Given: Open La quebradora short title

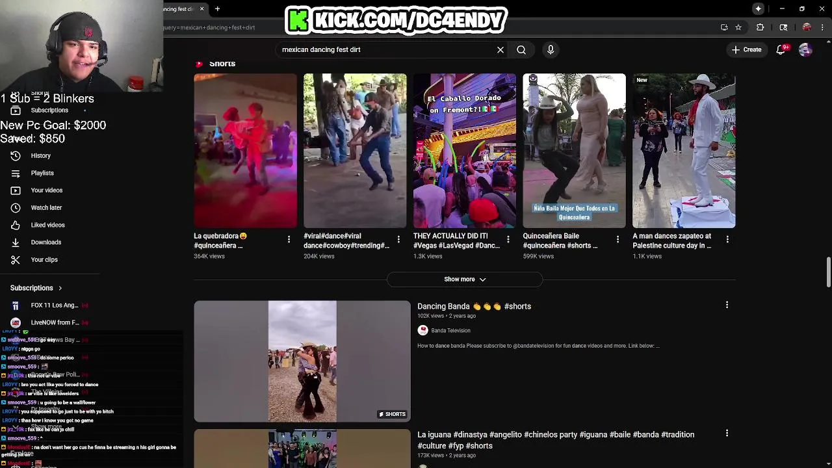Looking at the screenshot, I should [220, 240].
